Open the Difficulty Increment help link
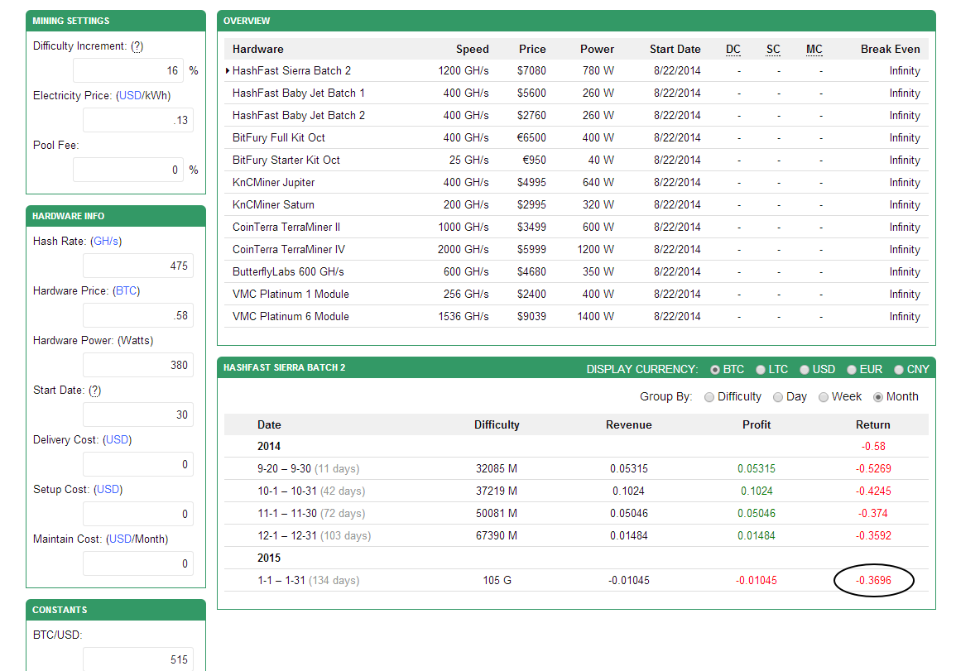The image size is (980, 671). tap(137, 46)
